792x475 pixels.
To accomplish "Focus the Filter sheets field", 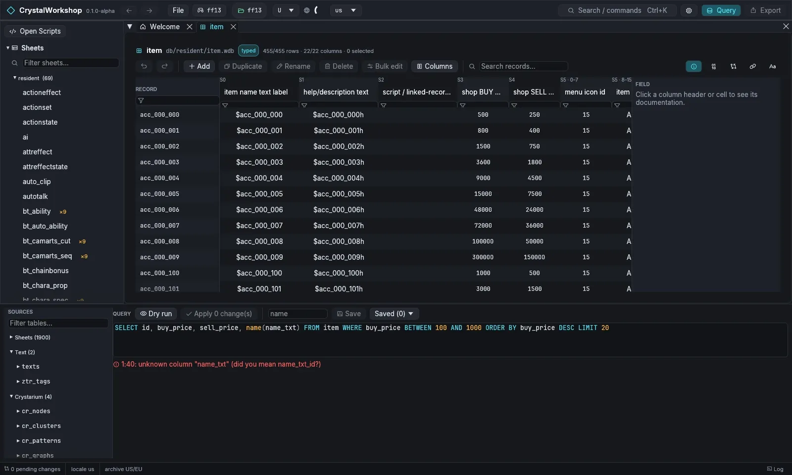I will tap(70, 63).
